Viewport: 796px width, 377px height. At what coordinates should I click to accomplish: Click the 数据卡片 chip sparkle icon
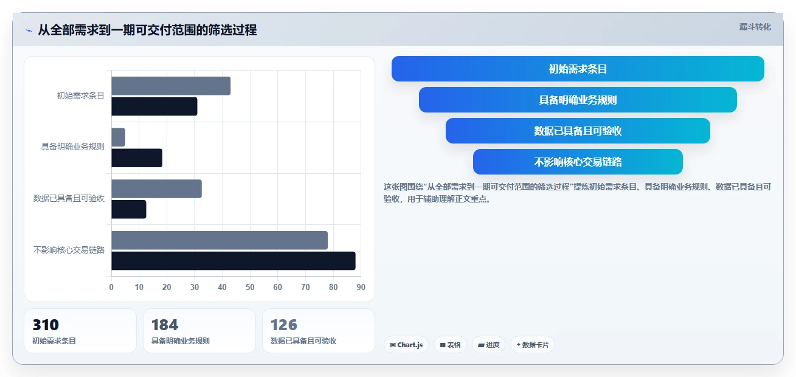(518, 345)
